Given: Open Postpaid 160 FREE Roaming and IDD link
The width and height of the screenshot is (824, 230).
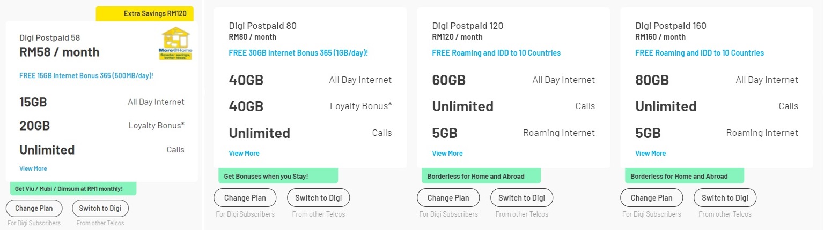Looking at the screenshot, I should click(x=700, y=53).
